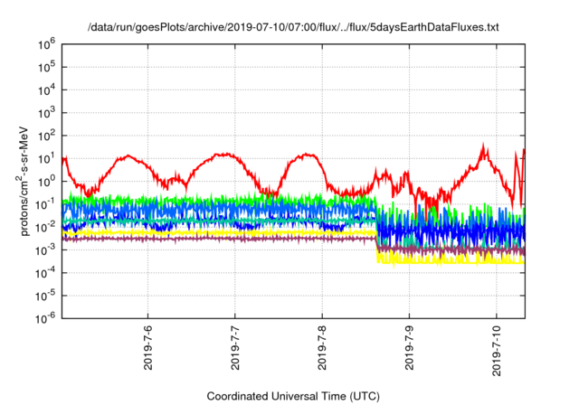Screen dimensions: 579x405
Task: Click the 10^6 y-axis tick label
Action: 46,45
